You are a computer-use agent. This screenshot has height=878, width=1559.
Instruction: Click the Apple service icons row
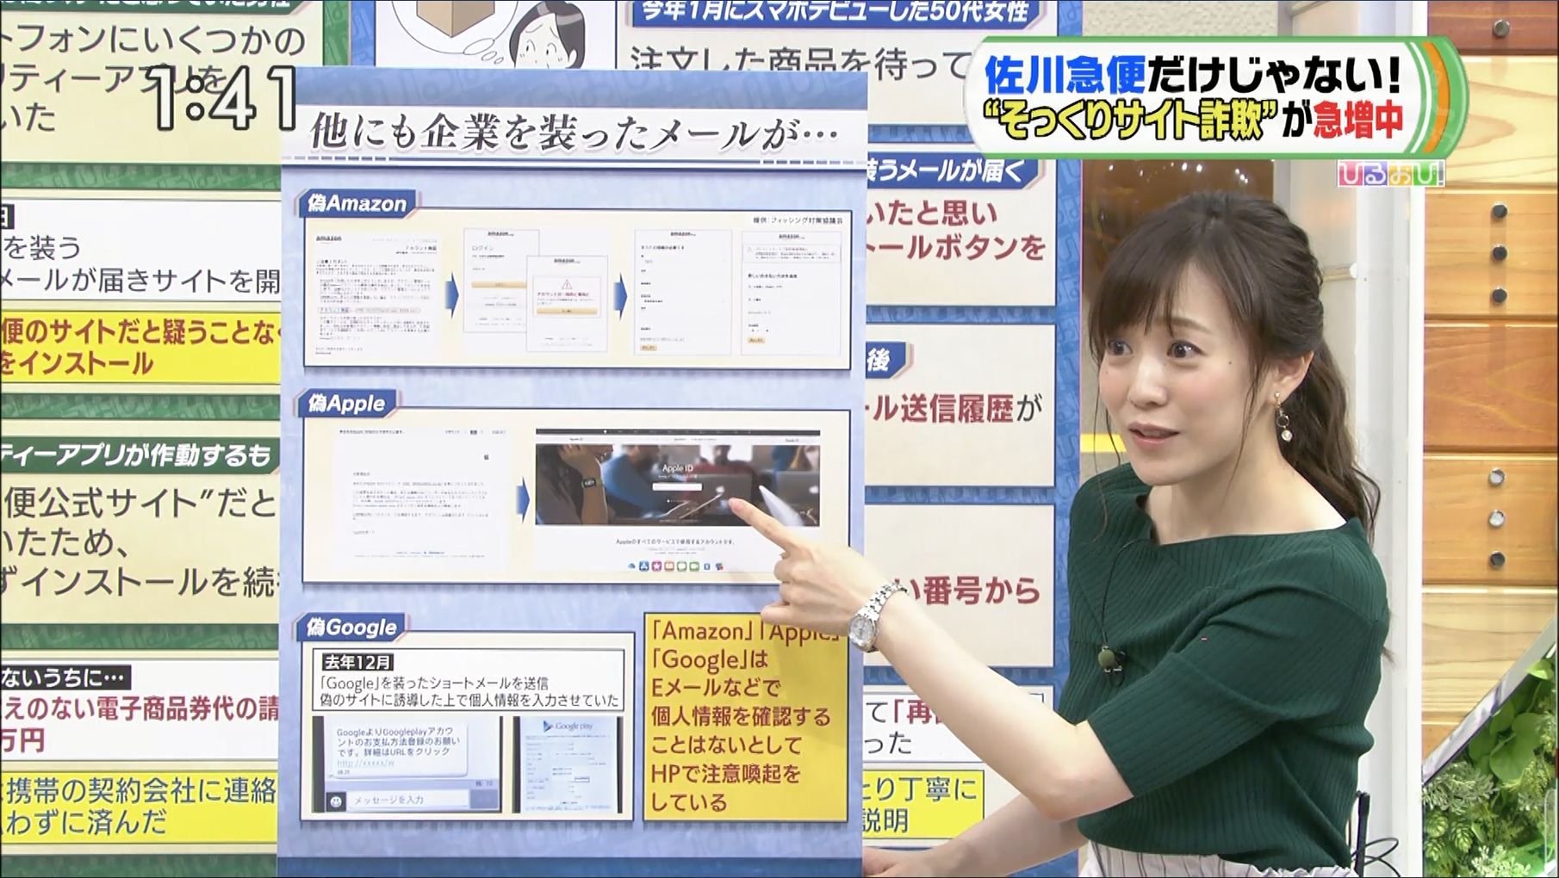coord(676,566)
